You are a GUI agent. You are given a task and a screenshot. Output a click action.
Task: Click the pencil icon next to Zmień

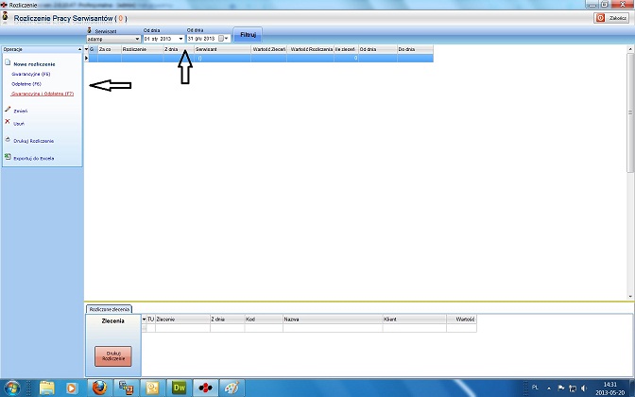(x=8, y=110)
